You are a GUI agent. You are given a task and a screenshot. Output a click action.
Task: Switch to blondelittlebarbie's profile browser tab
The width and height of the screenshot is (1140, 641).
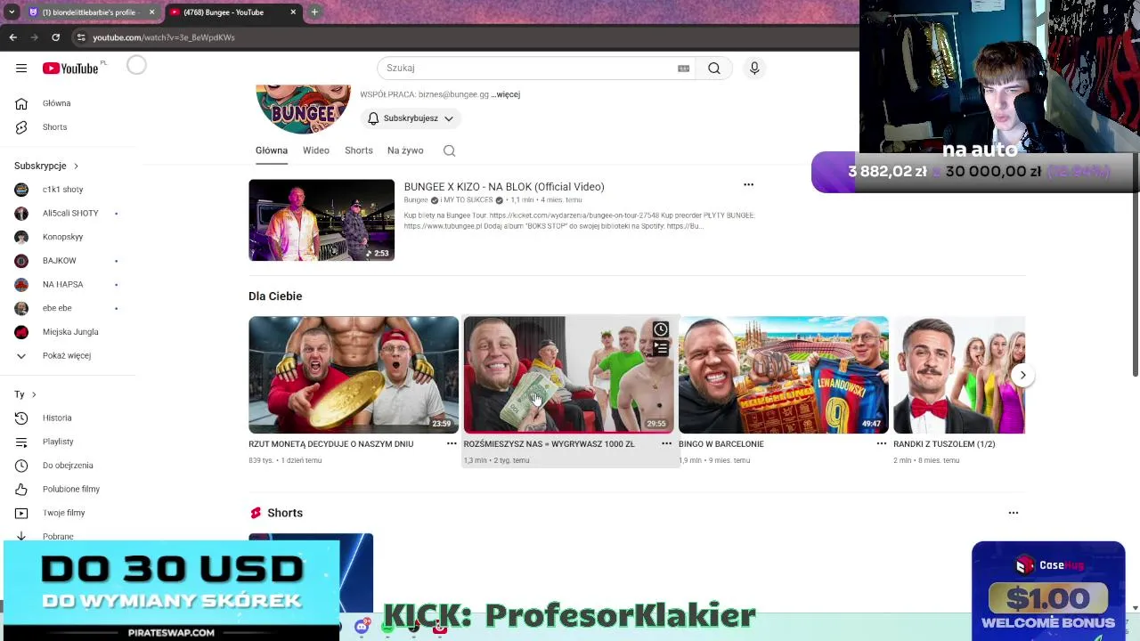[92, 12]
